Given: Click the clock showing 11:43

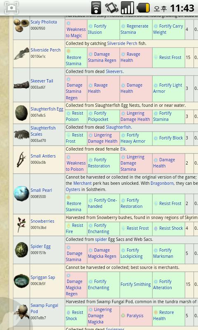Looking at the screenshot, I should pyautogui.click(x=182, y=8).
